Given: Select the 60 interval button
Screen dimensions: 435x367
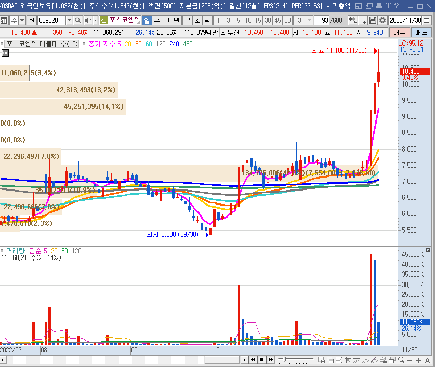Looking at the screenshot, I should click(x=287, y=20).
